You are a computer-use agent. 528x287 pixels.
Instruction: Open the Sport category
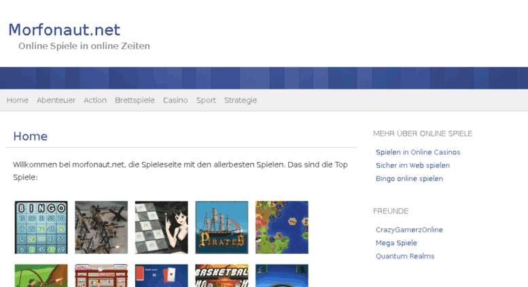tap(206, 100)
